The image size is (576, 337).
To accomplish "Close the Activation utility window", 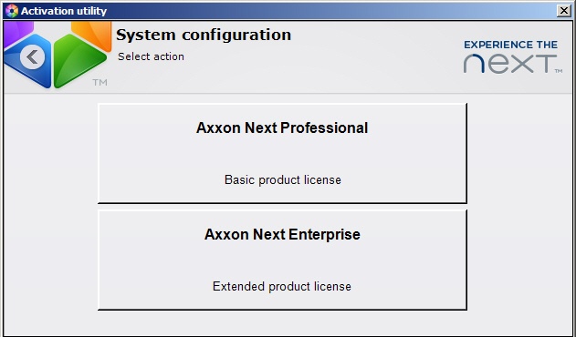I will (x=564, y=11).
